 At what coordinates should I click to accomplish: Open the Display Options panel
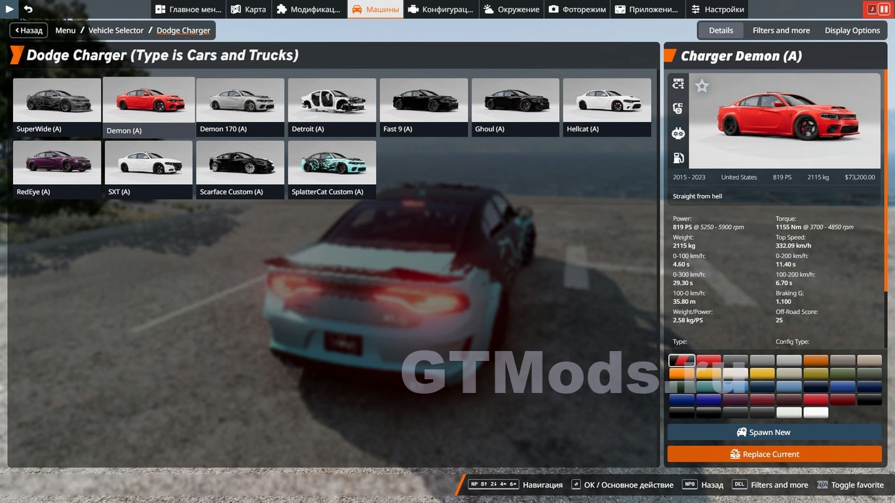852,30
